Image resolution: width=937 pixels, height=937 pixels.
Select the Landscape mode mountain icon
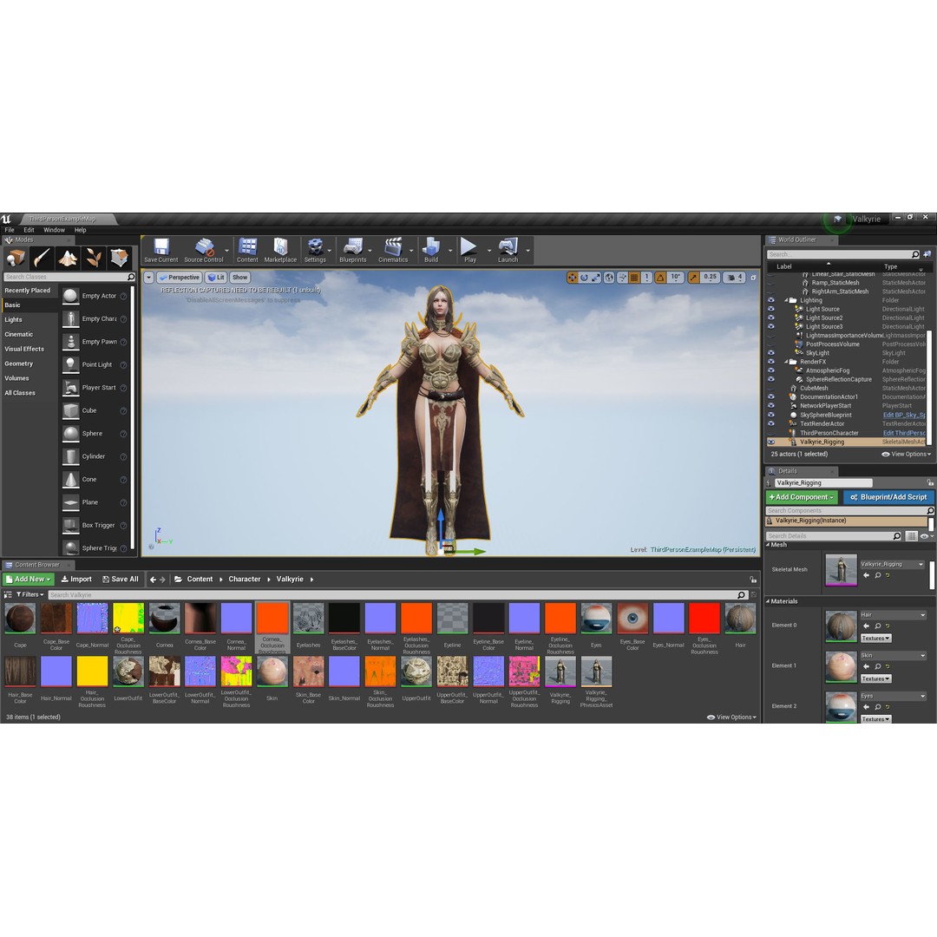tap(68, 259)
